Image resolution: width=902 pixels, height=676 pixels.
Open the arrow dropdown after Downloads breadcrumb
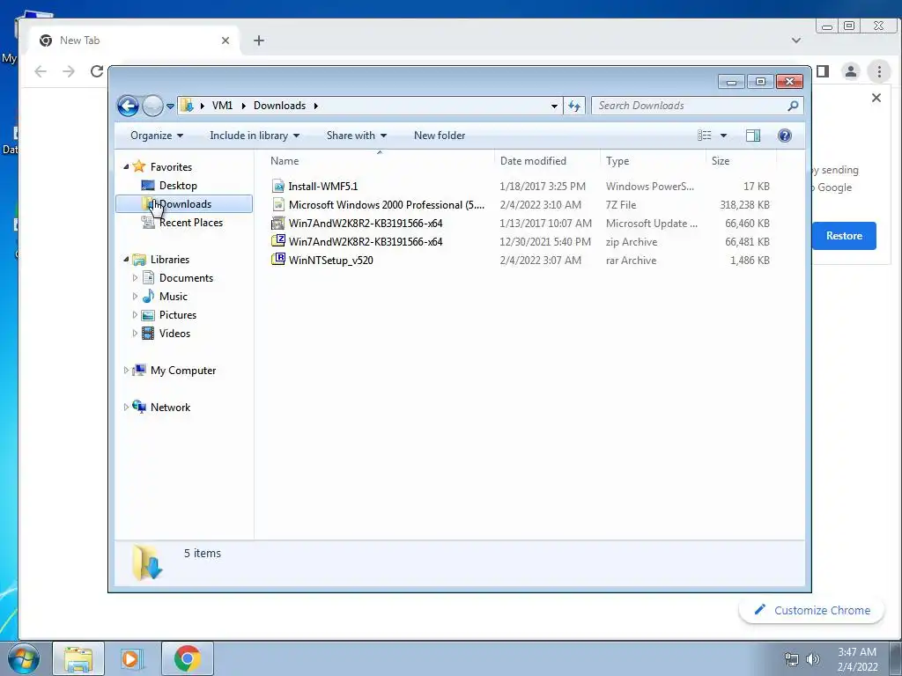[x=316, y=106]
